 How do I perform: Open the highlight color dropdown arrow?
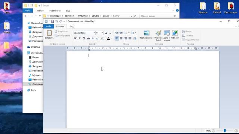coord(105,38)
